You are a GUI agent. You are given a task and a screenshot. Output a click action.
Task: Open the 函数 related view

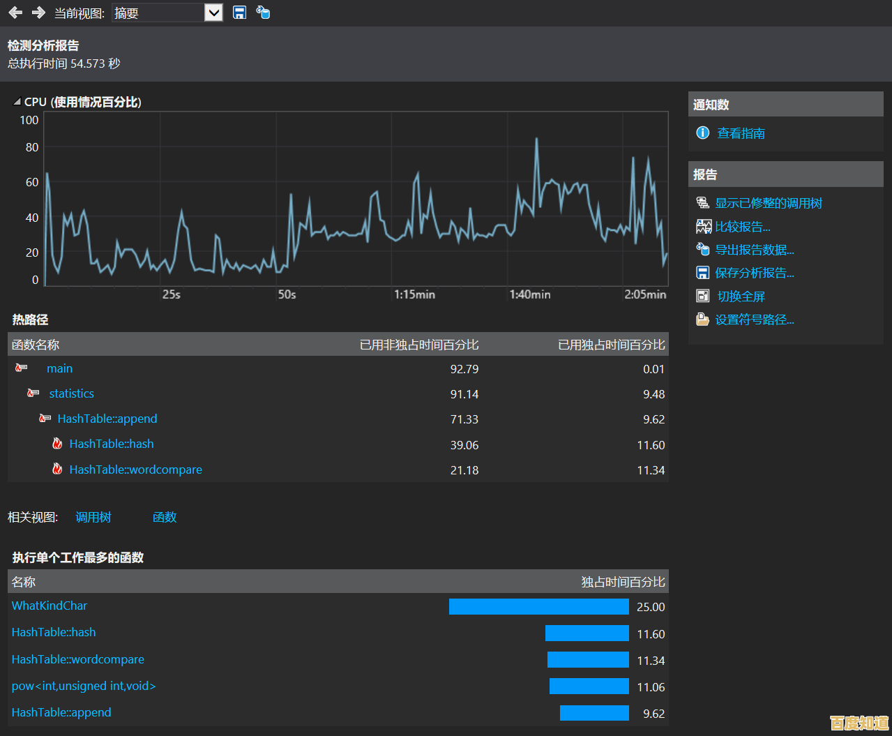coord(165,517)
